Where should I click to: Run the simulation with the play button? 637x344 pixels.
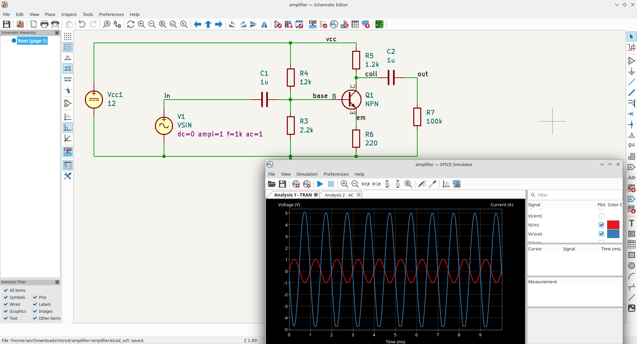[x=320, y=184]
